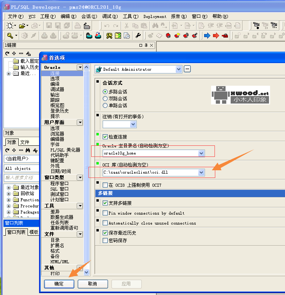Toggle the 保存最近历史 checkbox
The image size is (285, 295).
pyautogui.click(x=105, y=233)
